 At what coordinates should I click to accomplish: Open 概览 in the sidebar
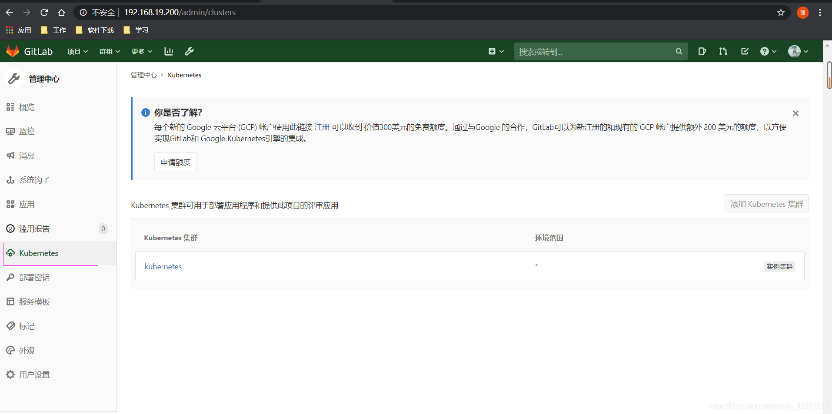(27, 107)
